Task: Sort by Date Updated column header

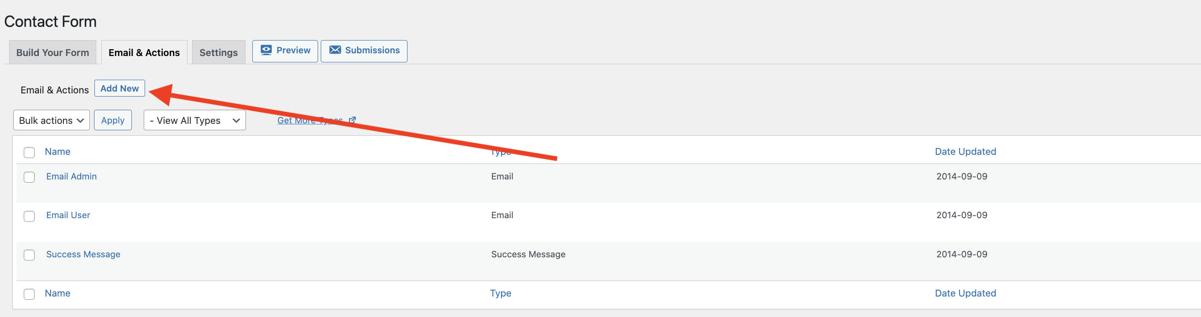Action: click(x=965, y=151)
